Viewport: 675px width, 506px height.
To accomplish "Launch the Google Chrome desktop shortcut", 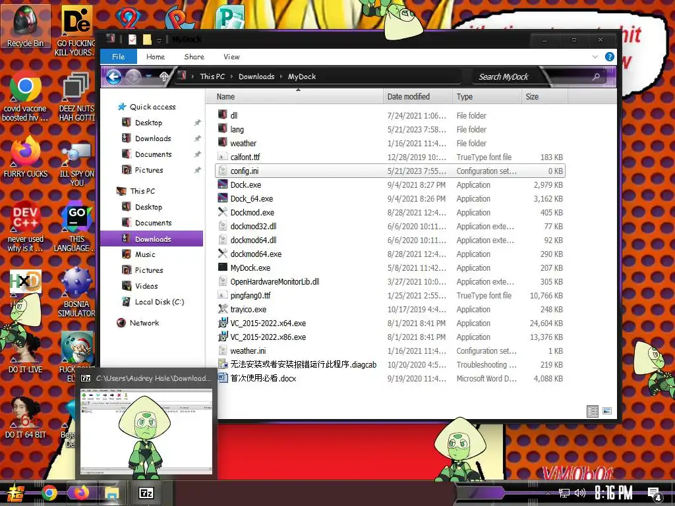I will coord(26,96).
